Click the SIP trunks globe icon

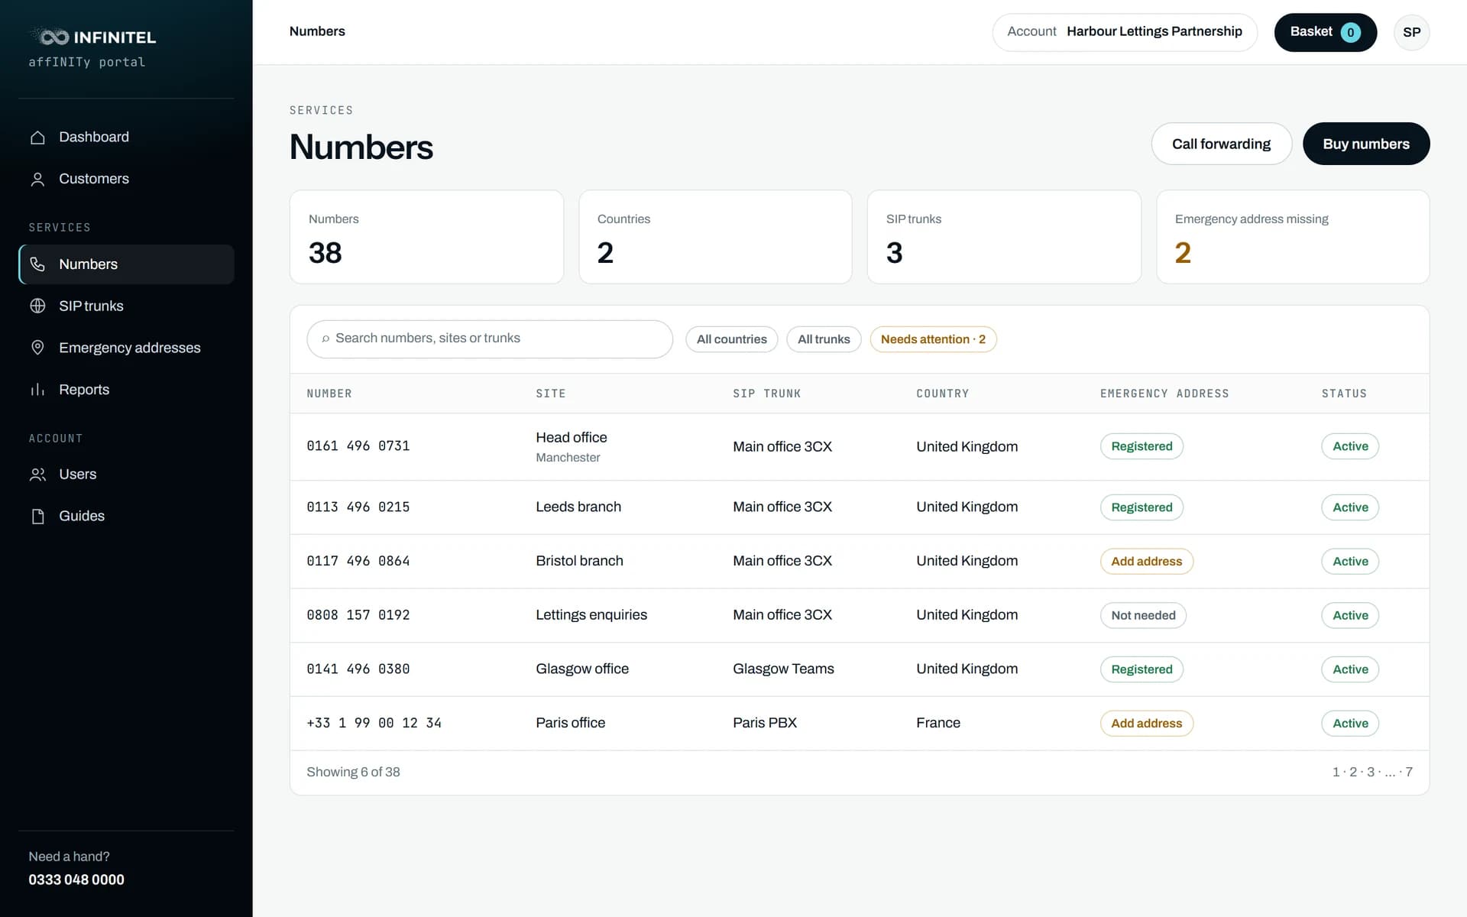click(37, 306)
